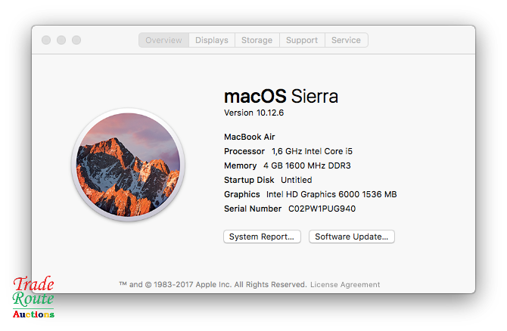This screenshot has height=331, width=507.
Task: Close the About This Mac window
Action: coord(46,40)
